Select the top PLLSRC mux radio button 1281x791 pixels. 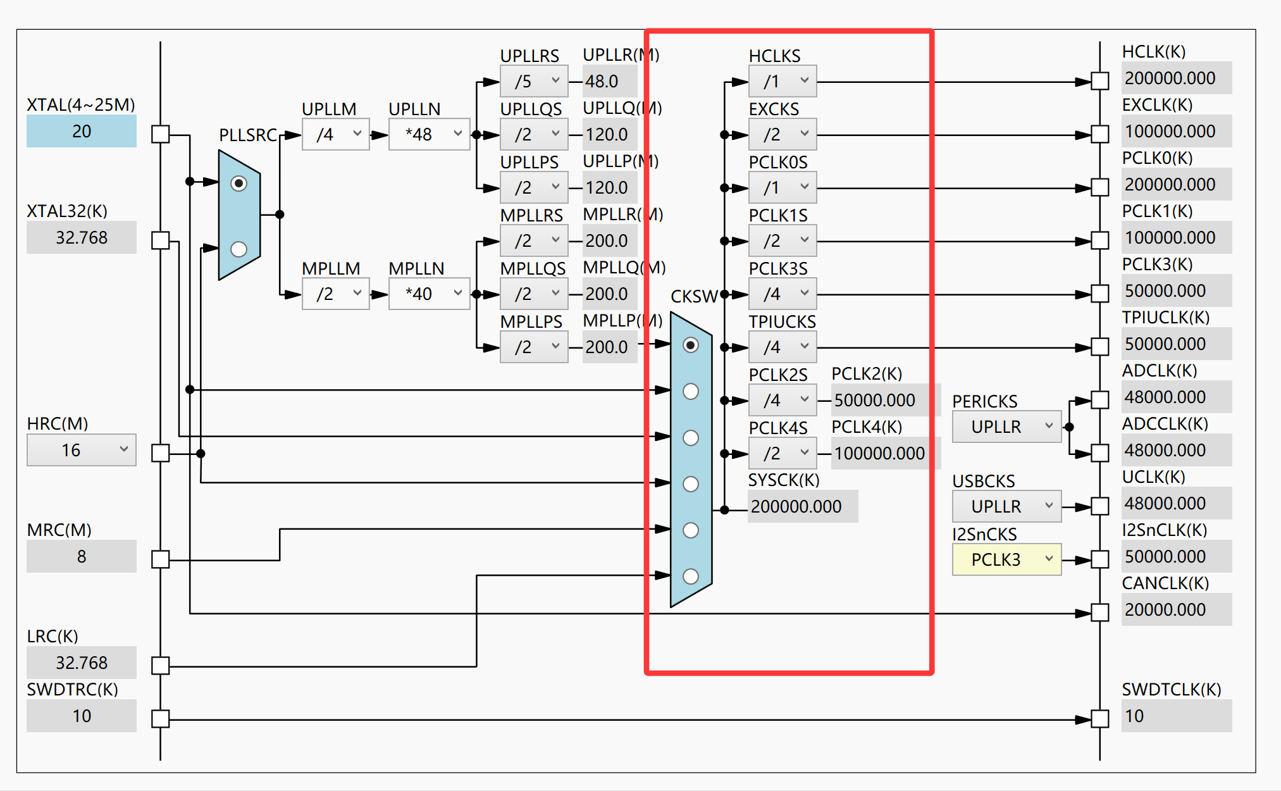point(238,184)
